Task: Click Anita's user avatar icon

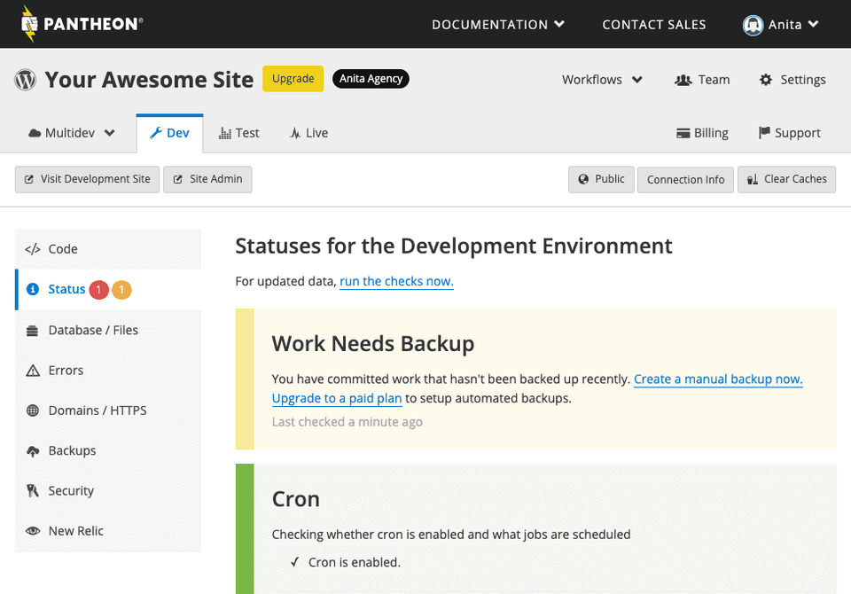Action: [753, 25]
